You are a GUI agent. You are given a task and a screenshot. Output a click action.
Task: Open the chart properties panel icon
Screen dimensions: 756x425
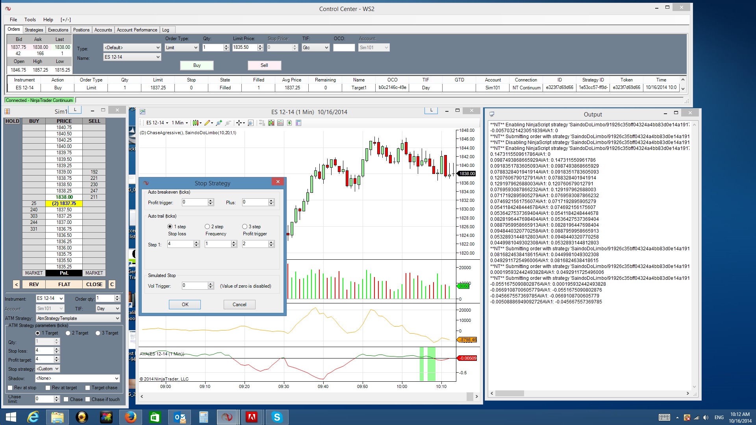(x=298, y=123)
